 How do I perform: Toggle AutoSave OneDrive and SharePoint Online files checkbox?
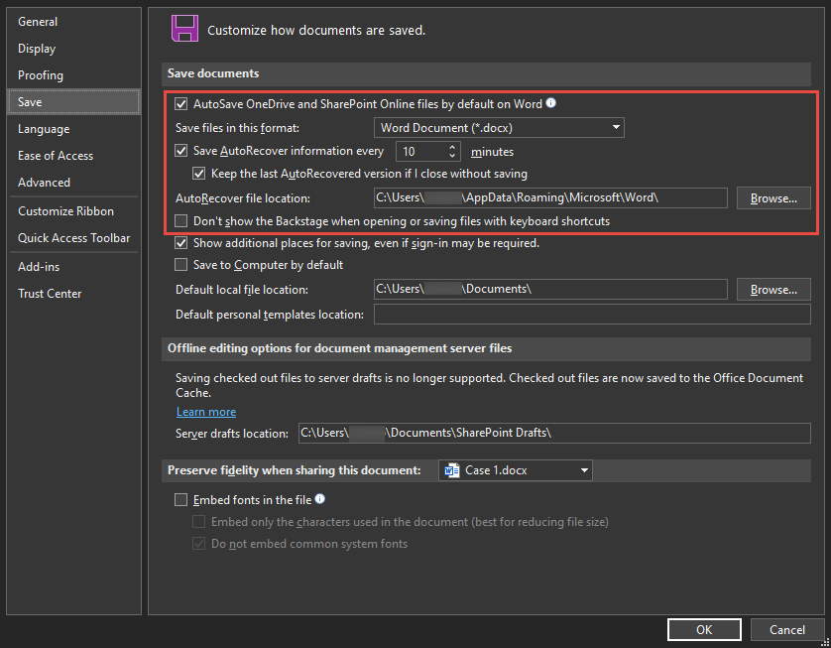coord(181,104)
